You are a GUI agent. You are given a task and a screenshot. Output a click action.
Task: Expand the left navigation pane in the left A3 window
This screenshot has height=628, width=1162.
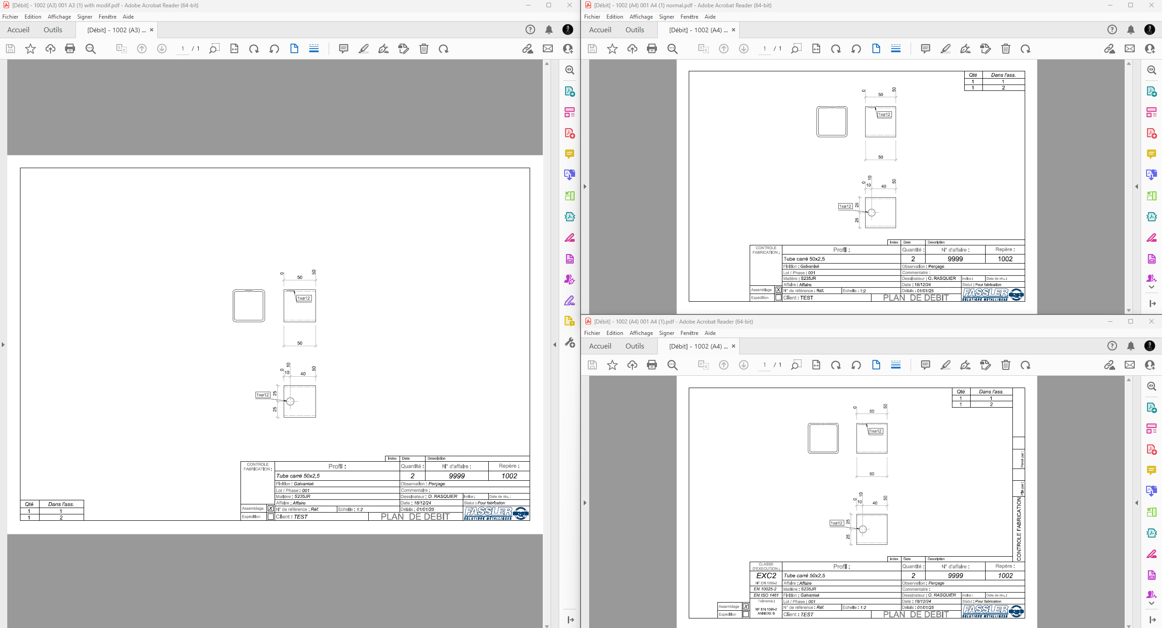click(3, 345)
